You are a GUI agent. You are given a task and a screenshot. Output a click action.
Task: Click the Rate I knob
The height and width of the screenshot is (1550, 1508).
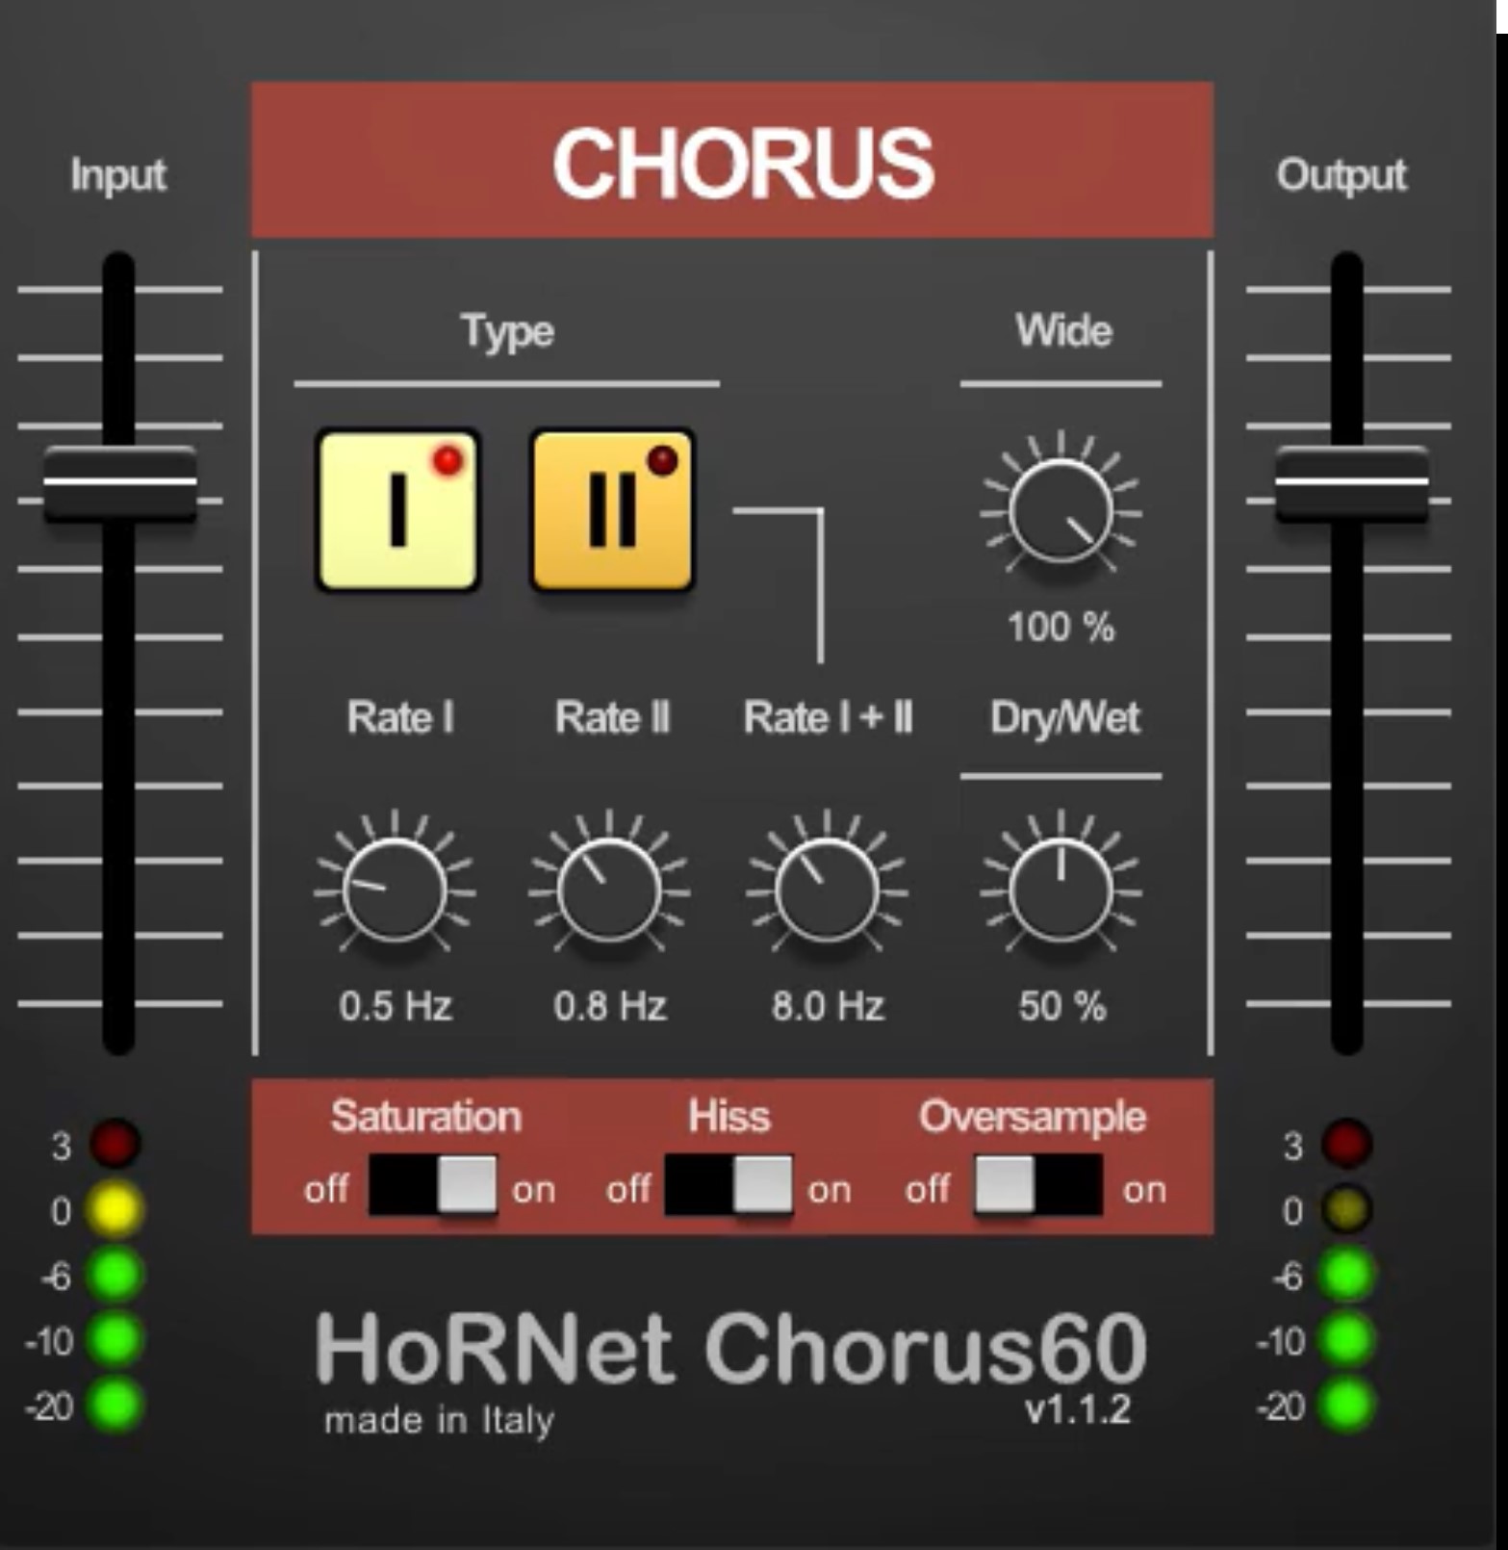pyautogui.click(x=395, y=890)
